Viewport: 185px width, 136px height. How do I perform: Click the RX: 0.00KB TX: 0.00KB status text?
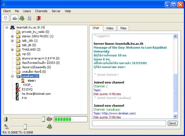point(18,132)
